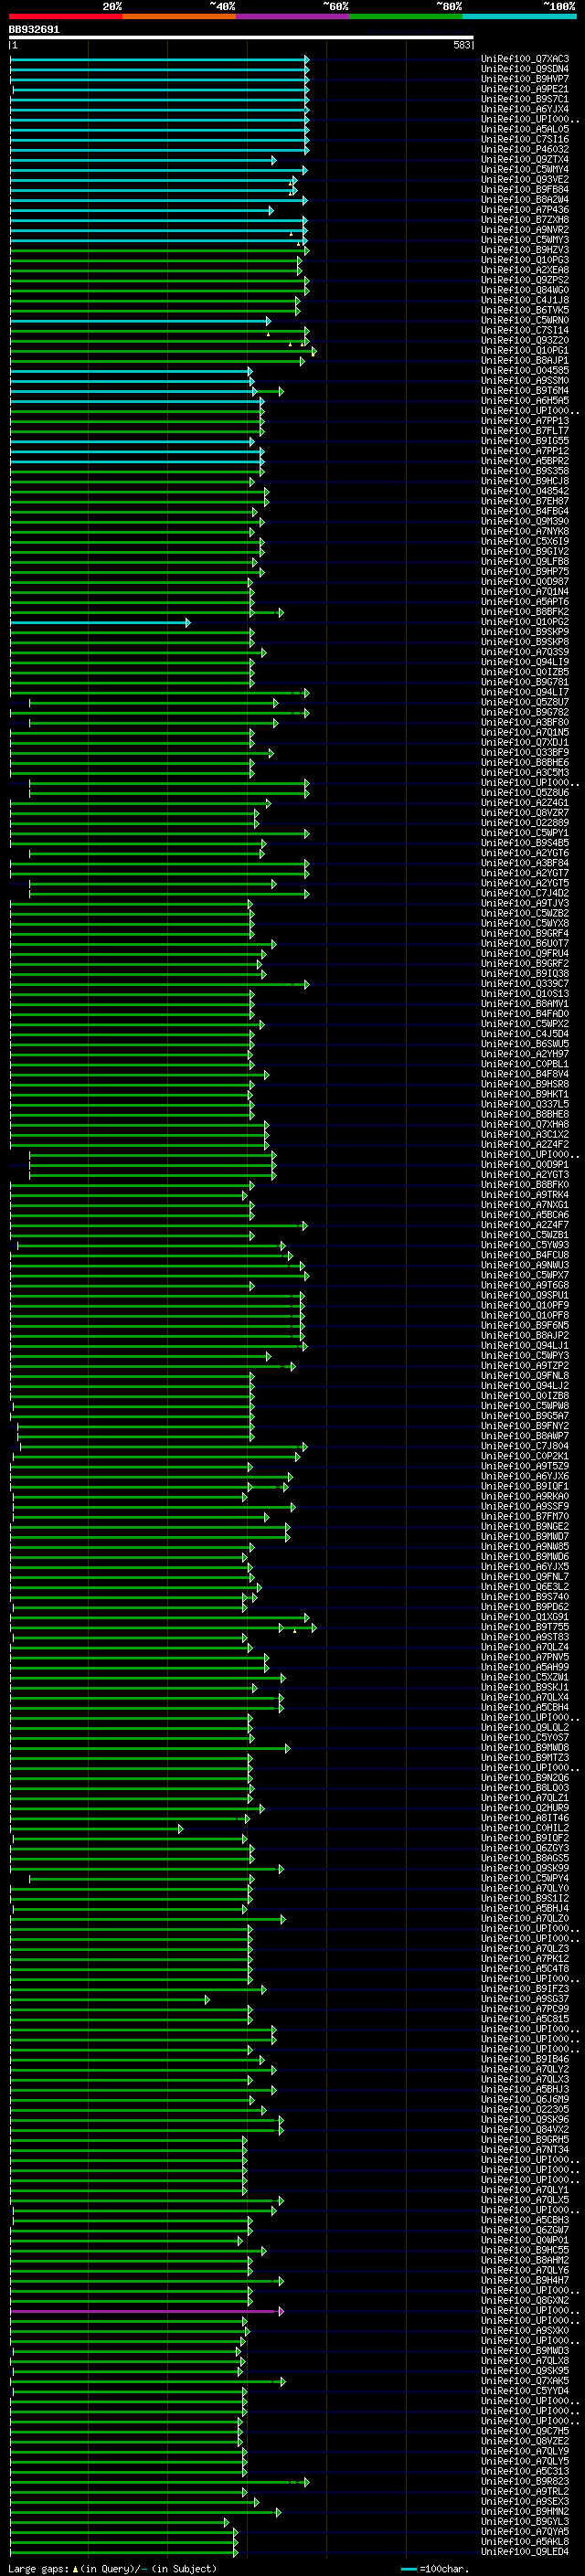Select hit label UniRef100_Q0WP01
The width and height of the screenshot is (585, 2576).
[525, 2240]
